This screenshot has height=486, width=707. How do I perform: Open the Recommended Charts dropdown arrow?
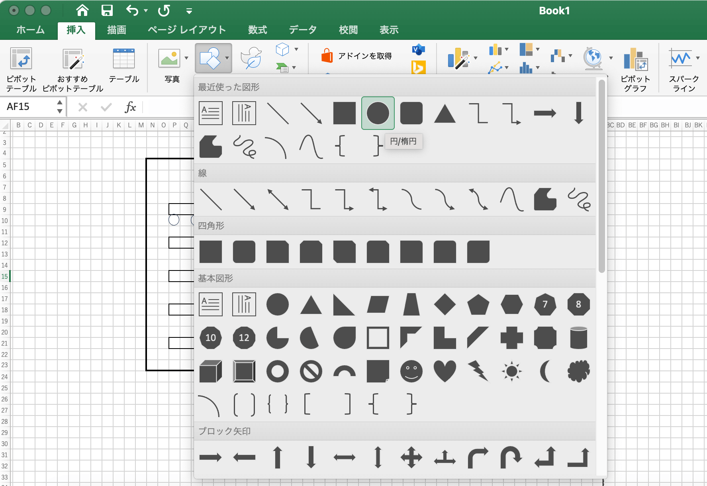[476, 58]
